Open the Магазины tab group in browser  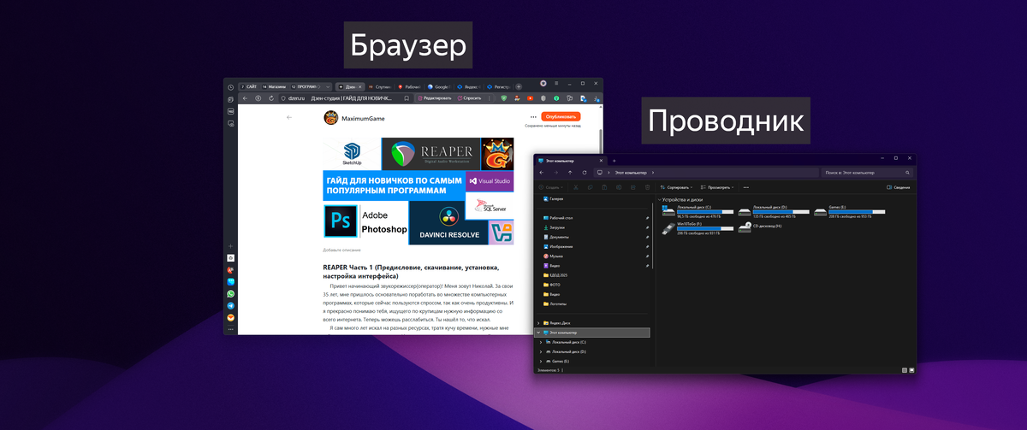pyautogui.click(x=274, y=86)
